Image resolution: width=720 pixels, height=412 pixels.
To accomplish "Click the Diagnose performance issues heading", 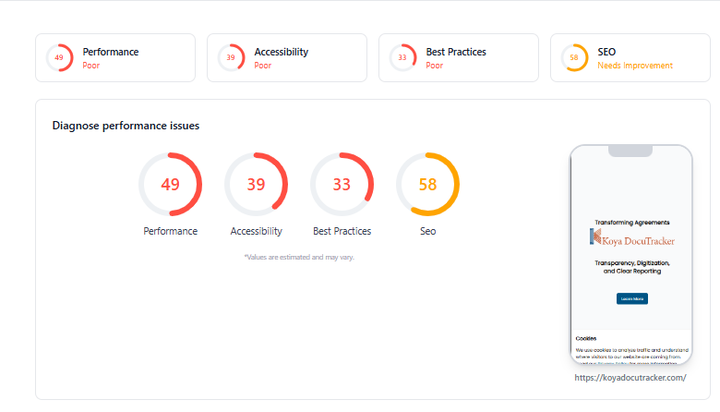I will coord(126,126).
